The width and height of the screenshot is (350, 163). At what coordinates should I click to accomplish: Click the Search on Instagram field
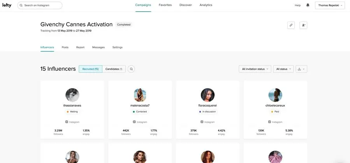[40, 5]
